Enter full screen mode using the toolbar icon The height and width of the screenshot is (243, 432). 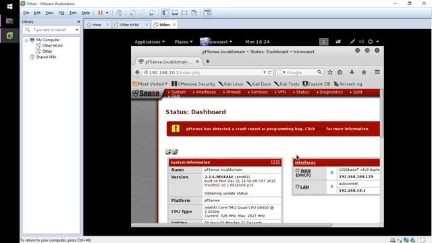pyautogui.click(x=184, y=13)
